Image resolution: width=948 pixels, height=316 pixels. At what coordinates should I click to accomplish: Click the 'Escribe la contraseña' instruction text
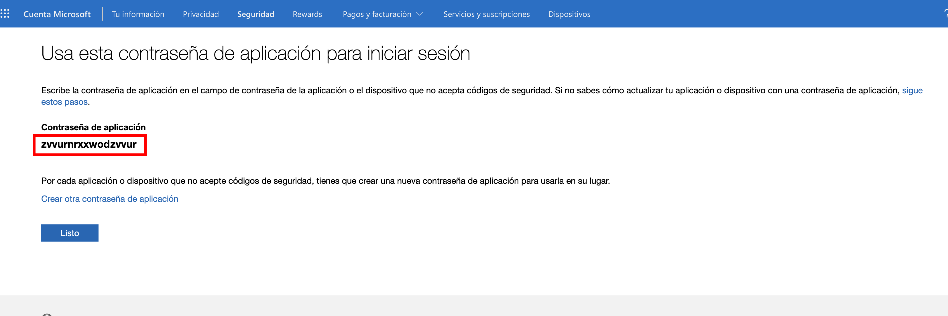[442, 90]
